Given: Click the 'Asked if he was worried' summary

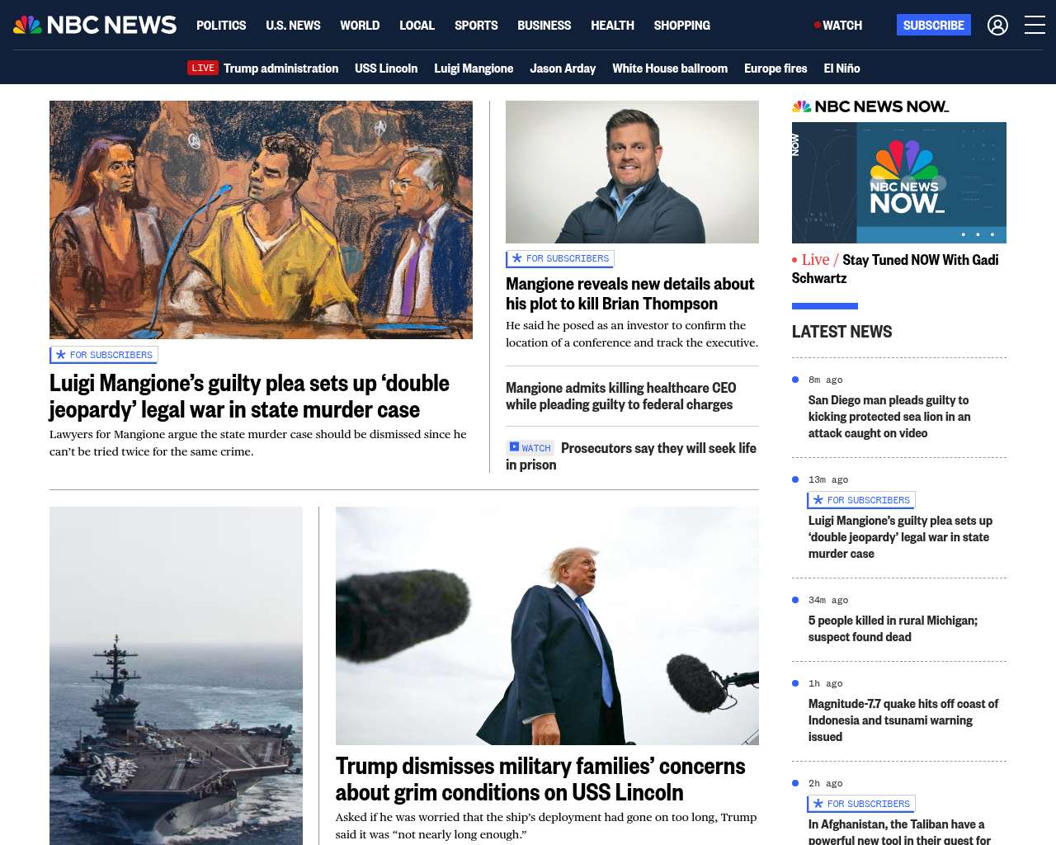Looking at the screenshot, I should 546,825.
